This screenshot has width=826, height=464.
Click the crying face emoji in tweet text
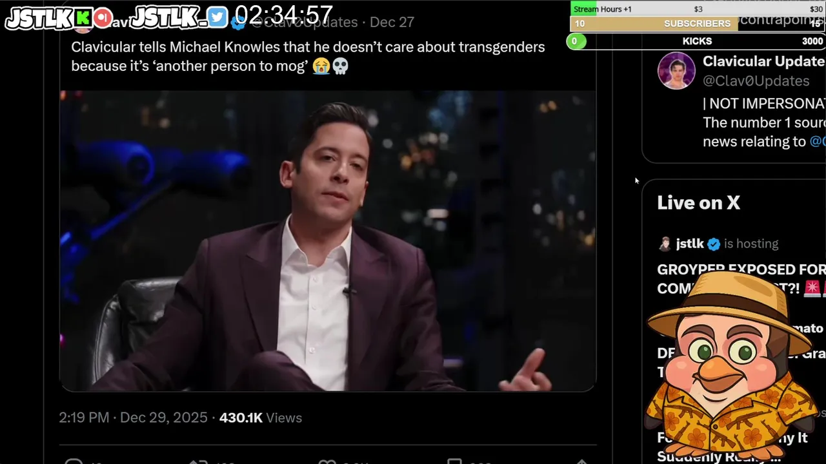pyautogui.click(x=321, y=66)
